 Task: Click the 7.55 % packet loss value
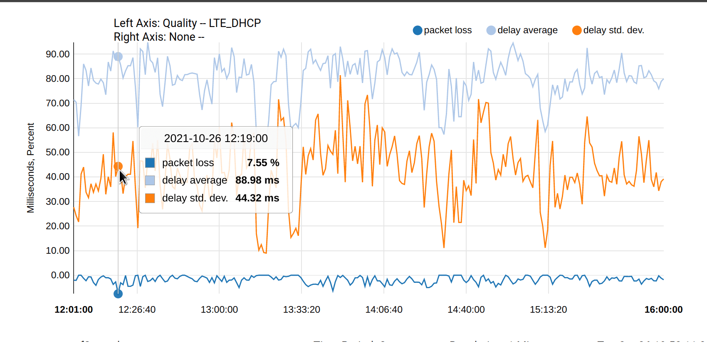pyautogui.click(x=263, y=163)
